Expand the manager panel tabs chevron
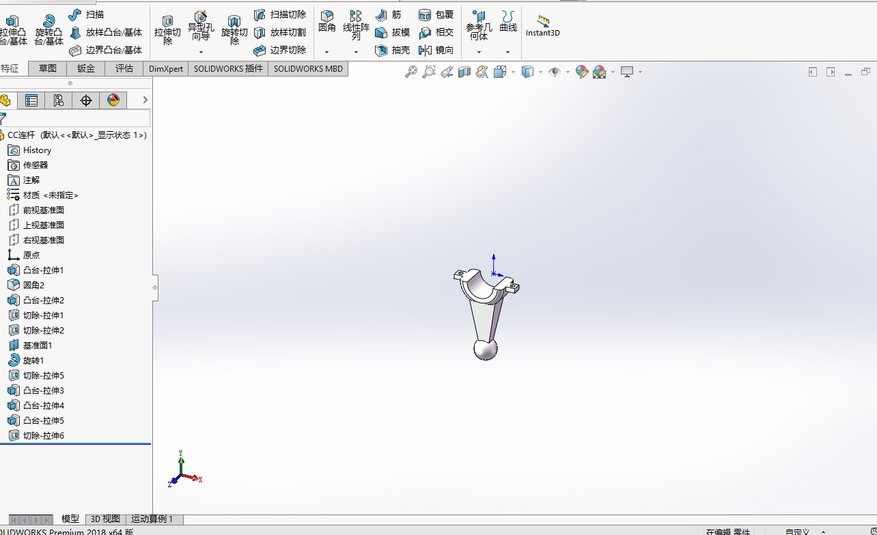 point(145,100)
